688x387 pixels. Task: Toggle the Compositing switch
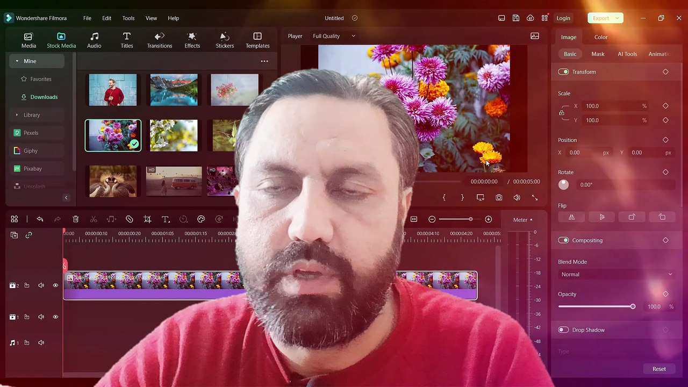point(563,240)
